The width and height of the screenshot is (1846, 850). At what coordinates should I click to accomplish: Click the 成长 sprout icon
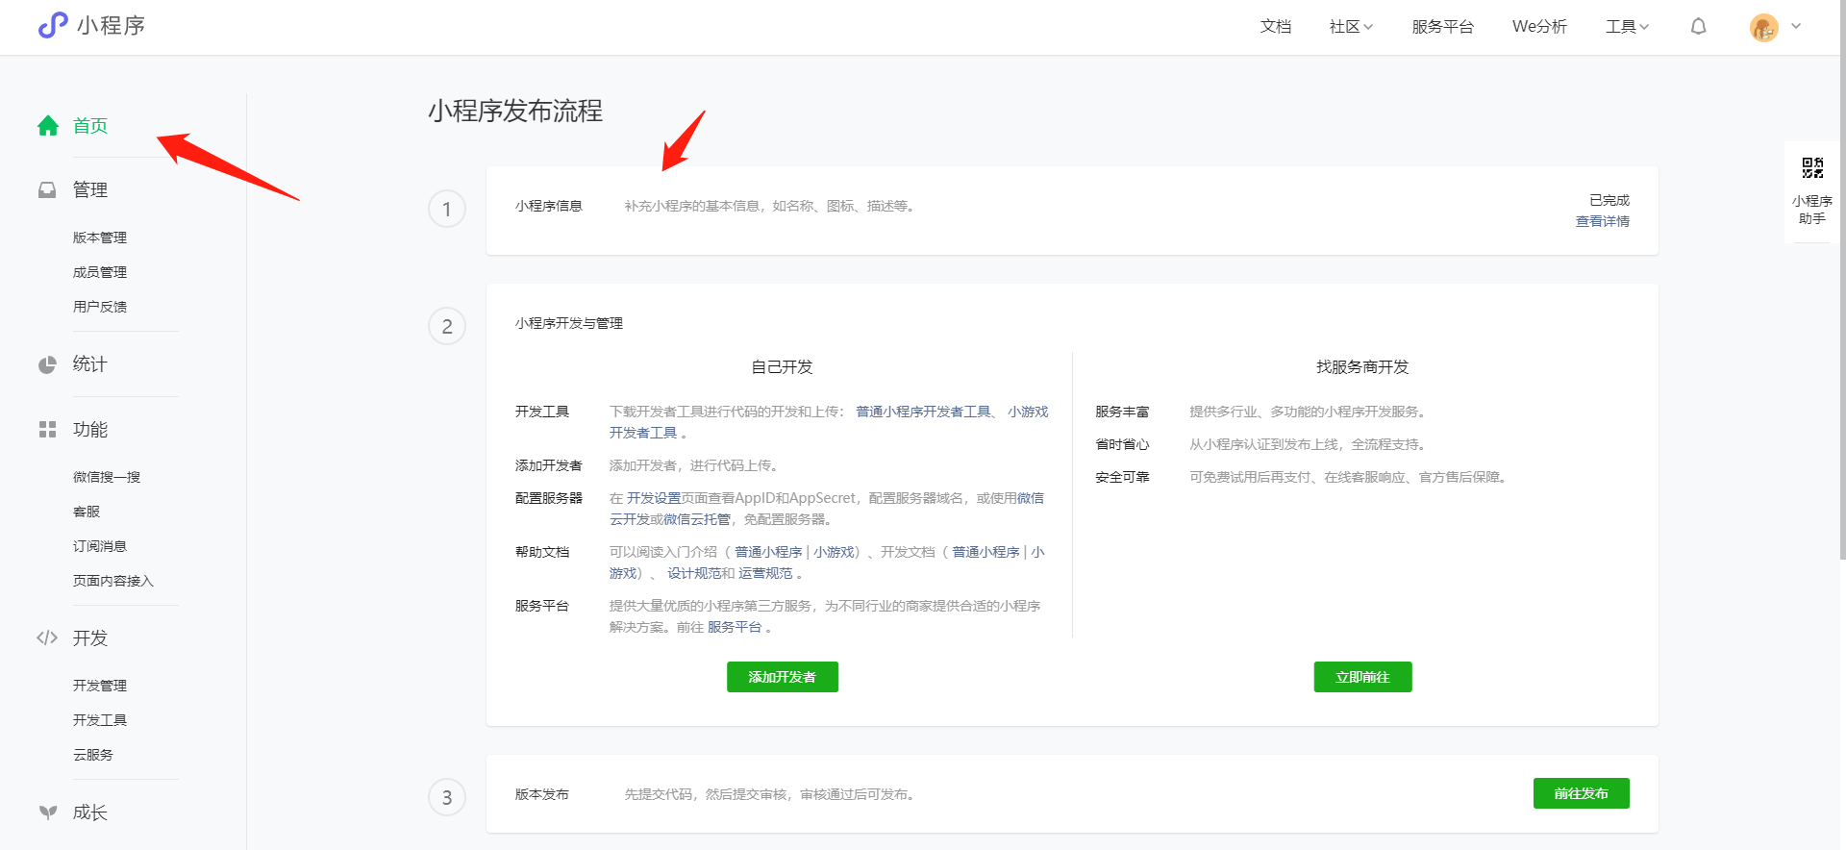[47, 812]
